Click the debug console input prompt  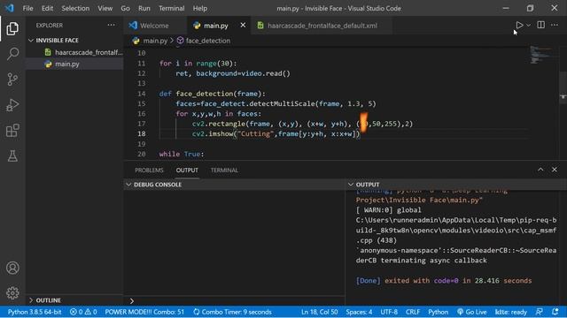click(234, 300)
